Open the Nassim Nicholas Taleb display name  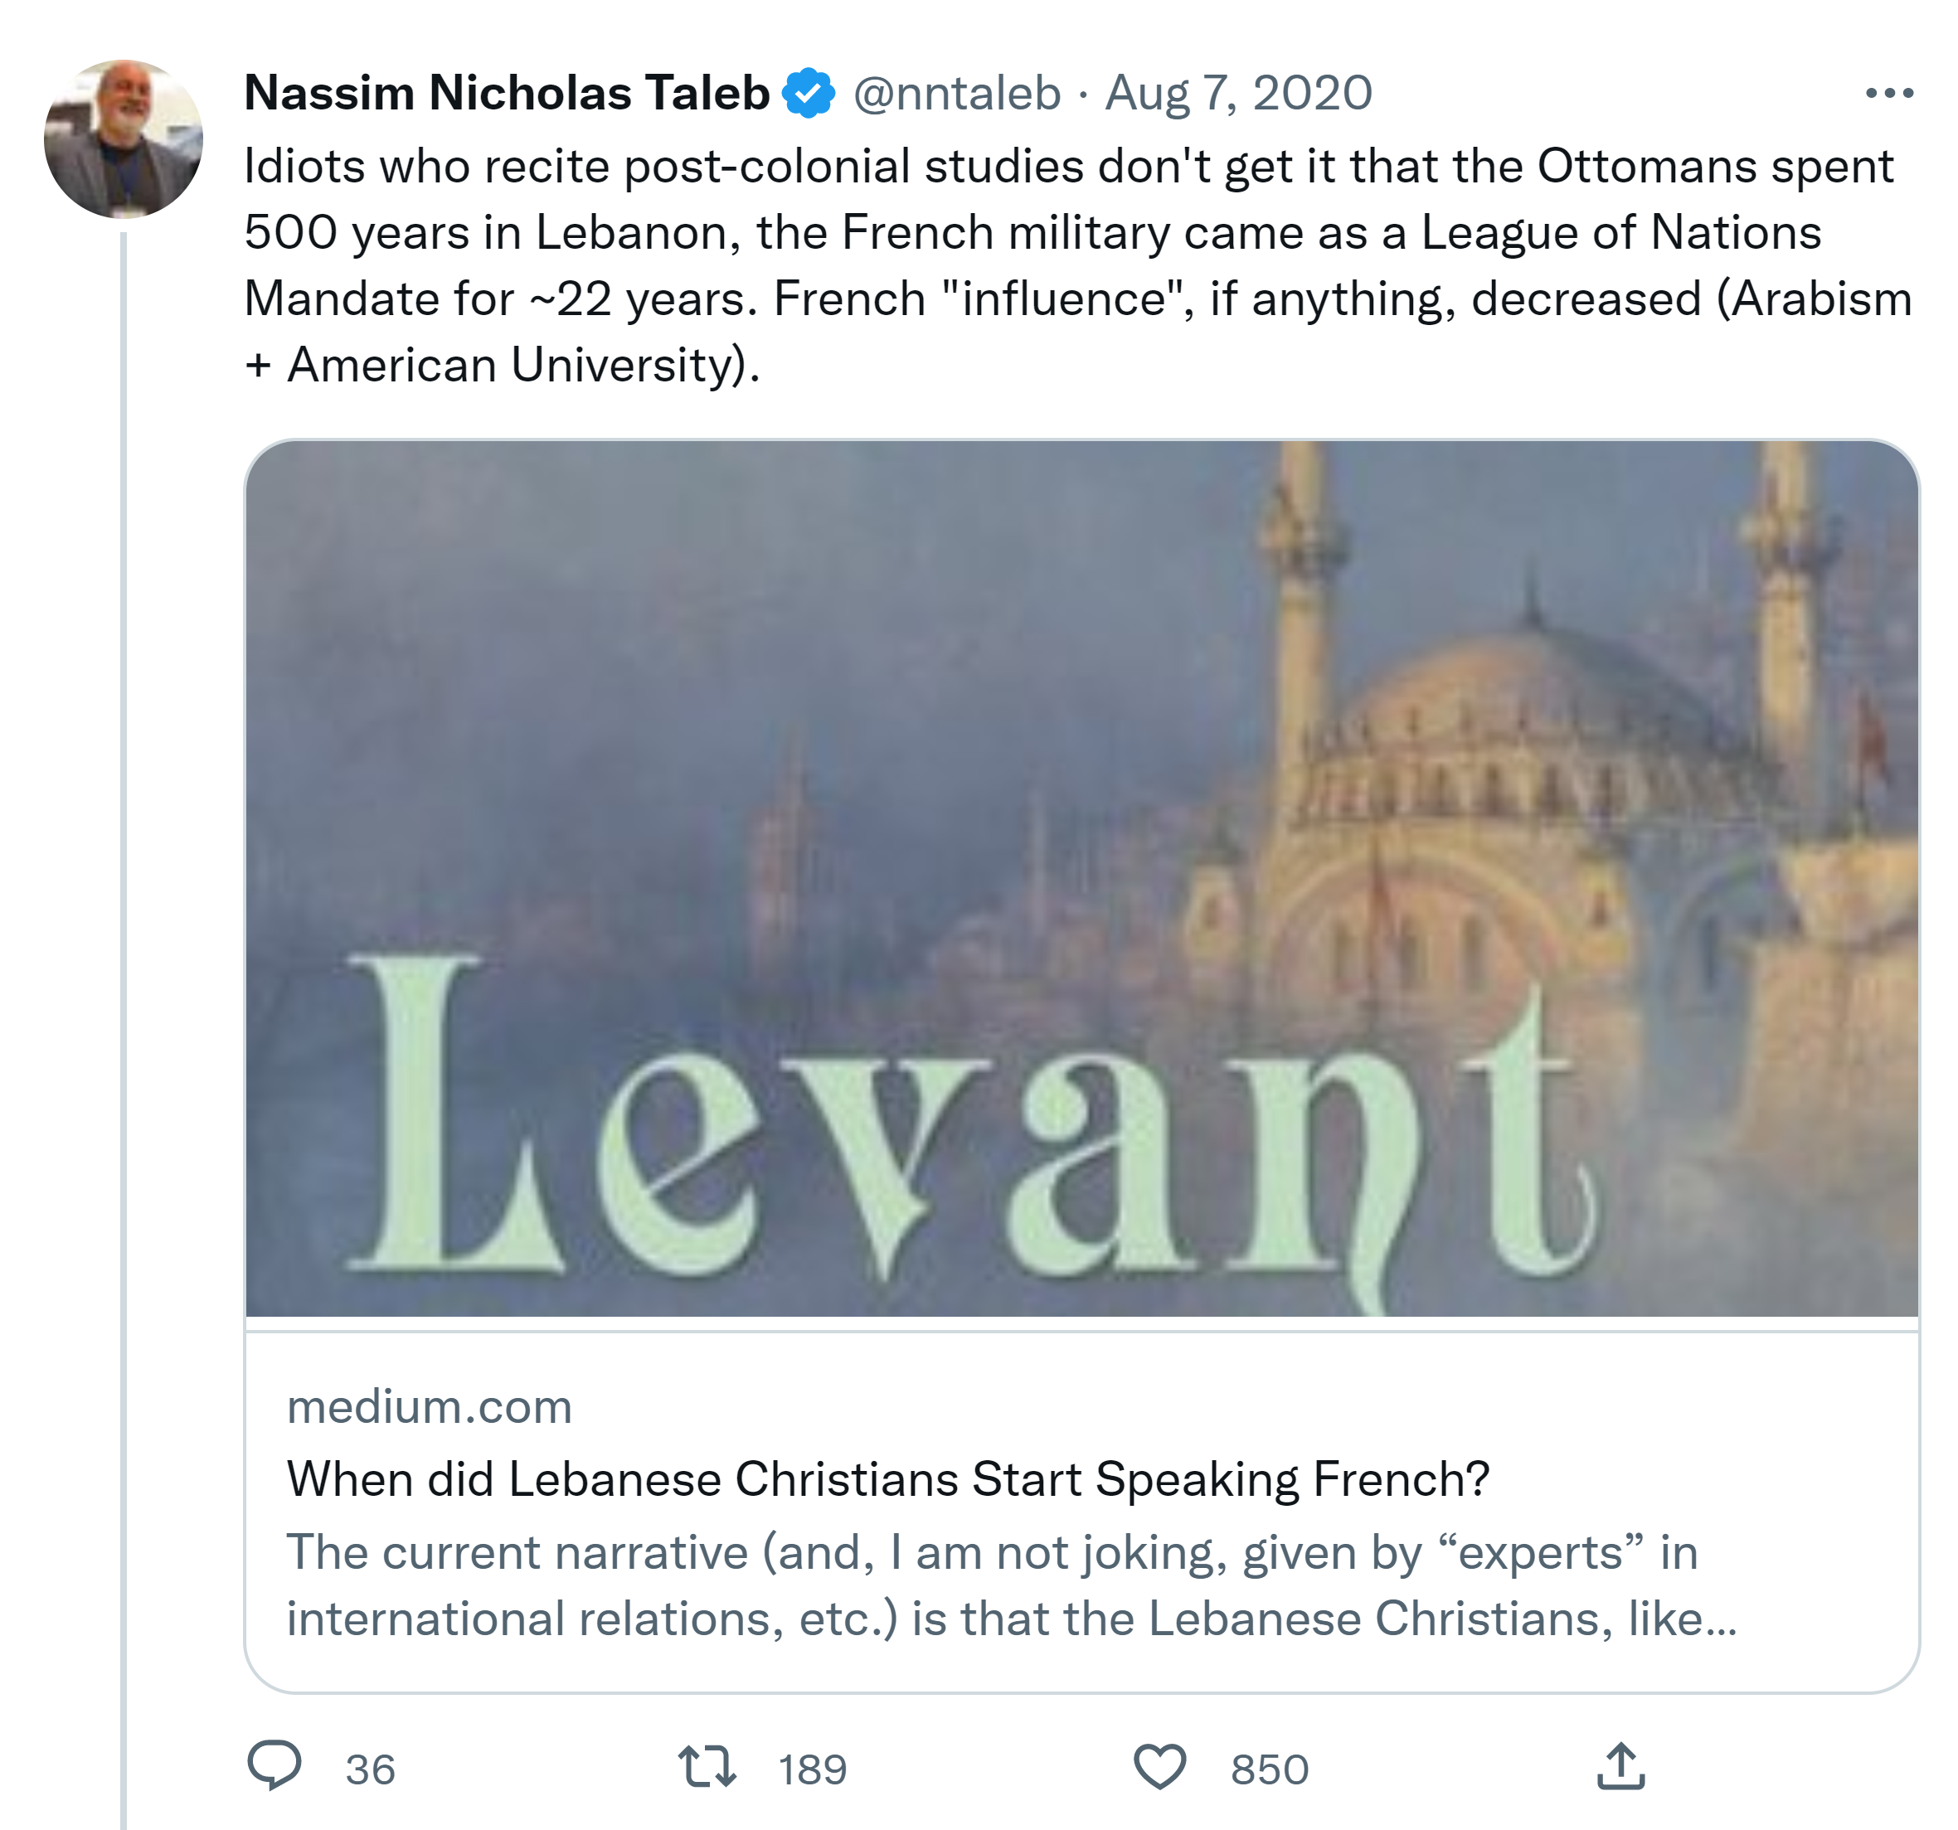(x=506, y=94)
